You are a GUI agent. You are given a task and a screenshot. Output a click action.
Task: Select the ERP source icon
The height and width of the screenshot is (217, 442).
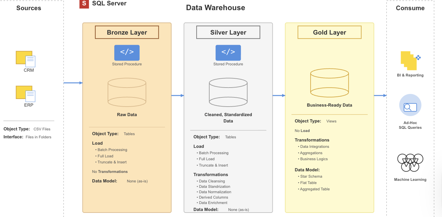pyautogui.click(x=25, y=94)
